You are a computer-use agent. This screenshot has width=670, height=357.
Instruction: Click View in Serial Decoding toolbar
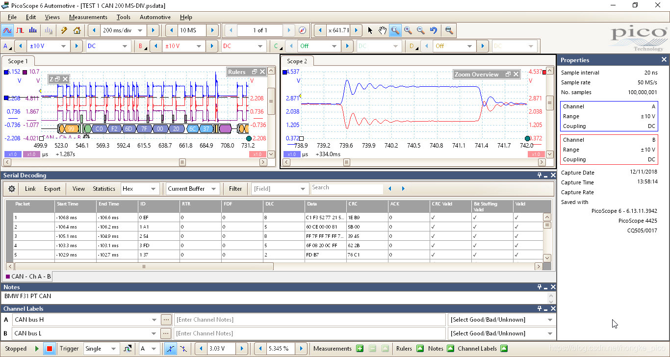(78, 189)
